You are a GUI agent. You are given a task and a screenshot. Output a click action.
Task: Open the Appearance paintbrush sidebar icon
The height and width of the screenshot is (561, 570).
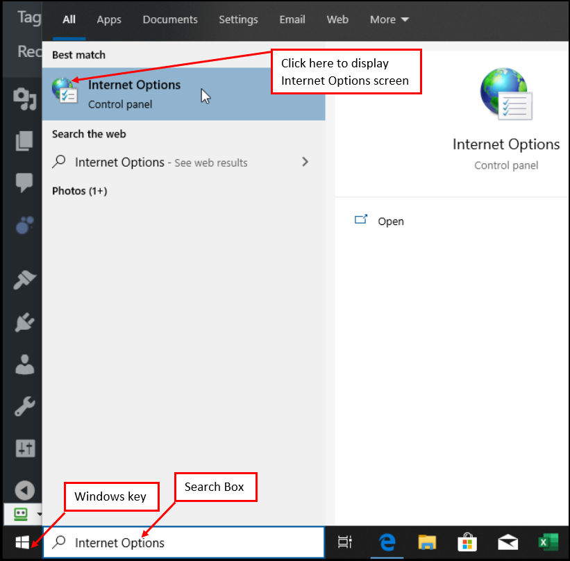tap(25, 280)
